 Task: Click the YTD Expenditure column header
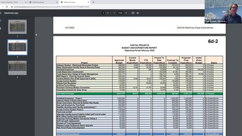point(146,60)
